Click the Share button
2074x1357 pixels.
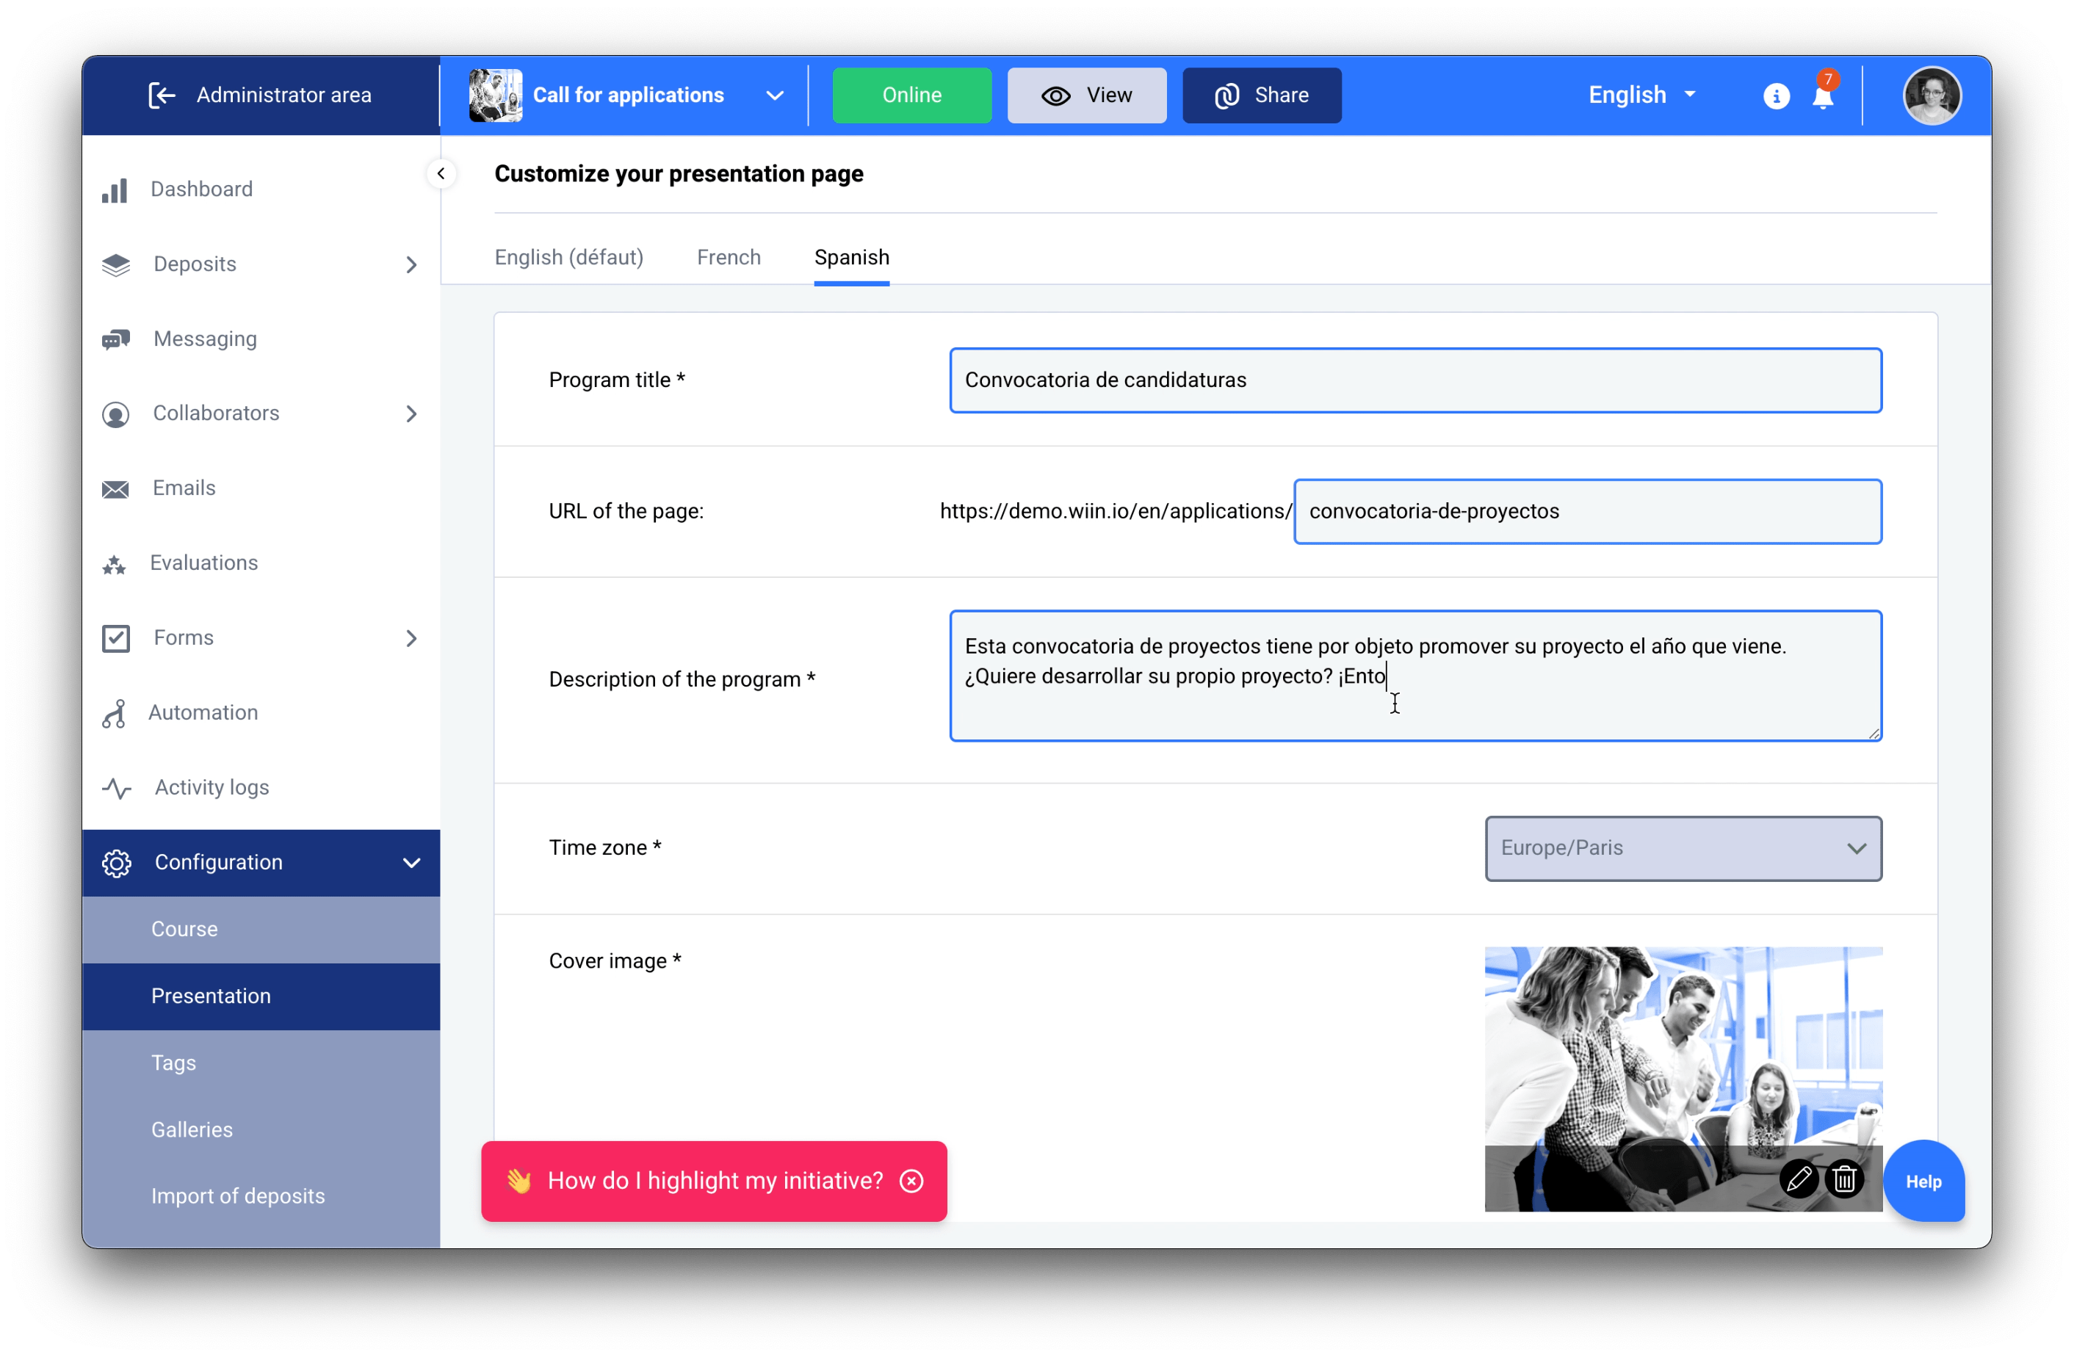(x=1261, y=95)
